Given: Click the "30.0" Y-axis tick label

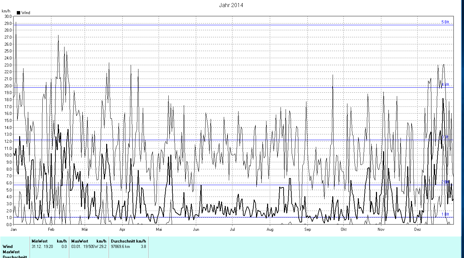Looking at the screenshot, I should click(x=7, y=16).
